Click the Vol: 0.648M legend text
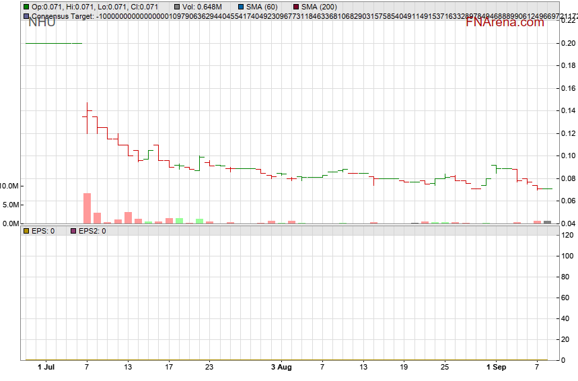 (x=202, y=7)
